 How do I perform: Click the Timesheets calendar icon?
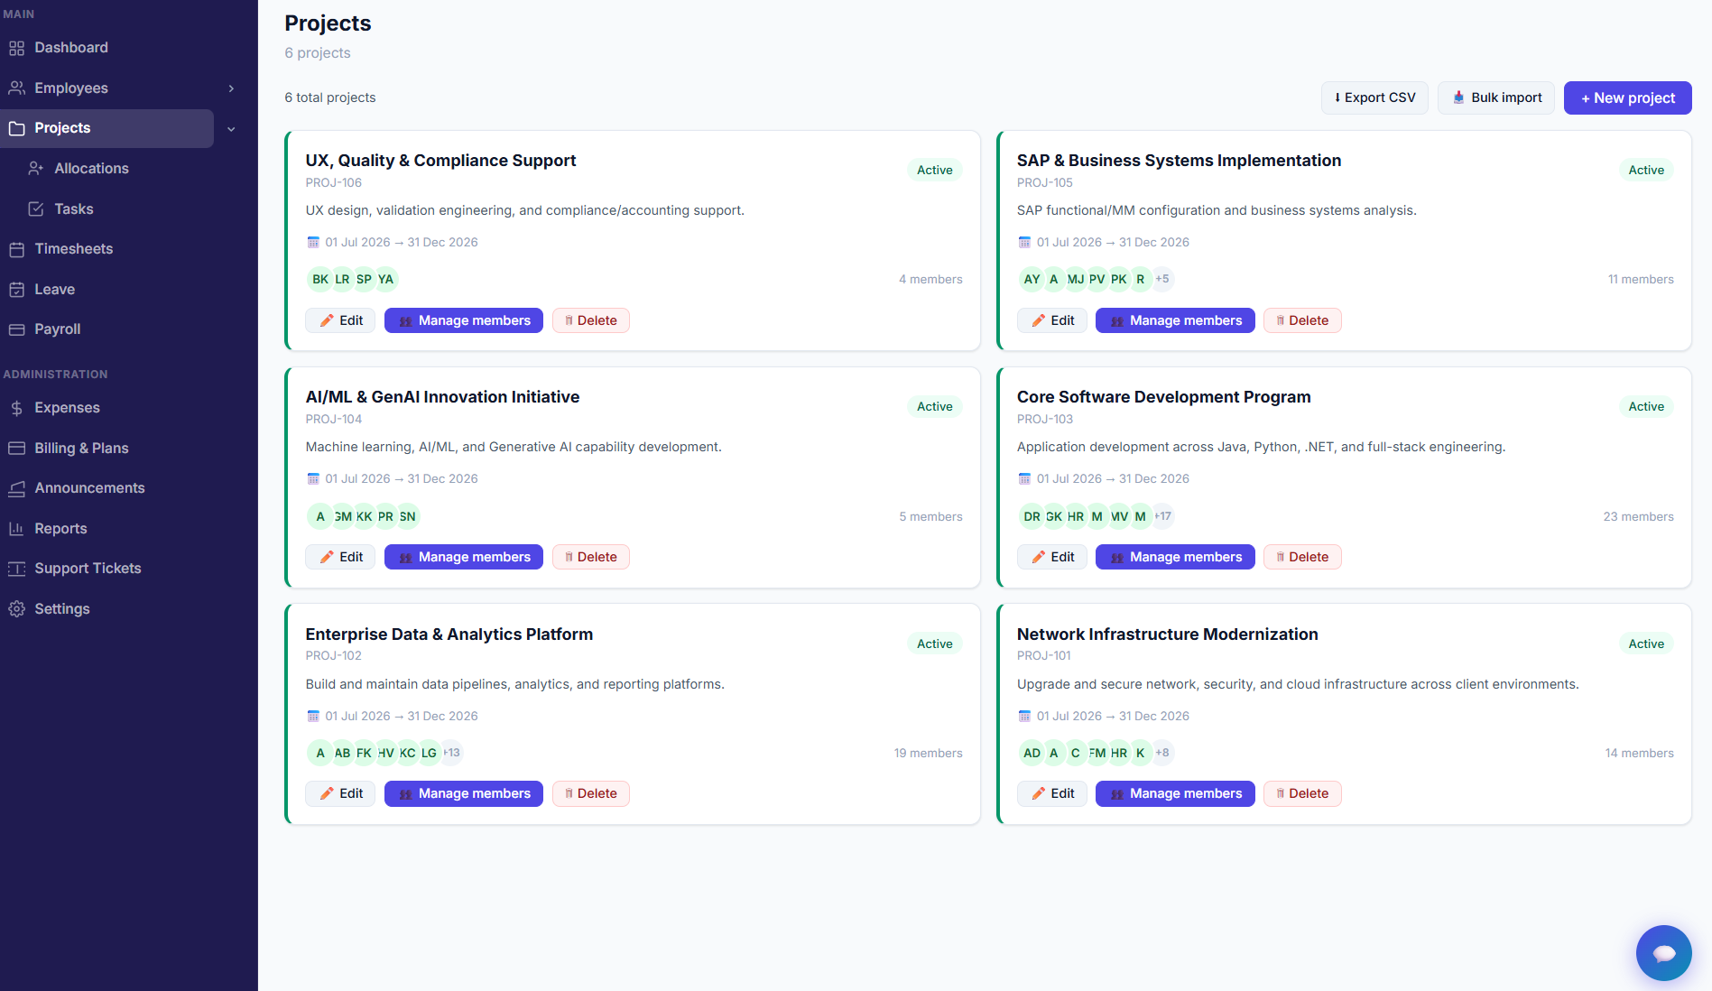pyautogui.click(x=16, y=249)
